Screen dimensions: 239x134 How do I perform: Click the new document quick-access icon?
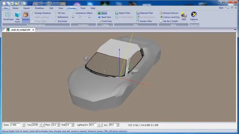click(4, 3)
